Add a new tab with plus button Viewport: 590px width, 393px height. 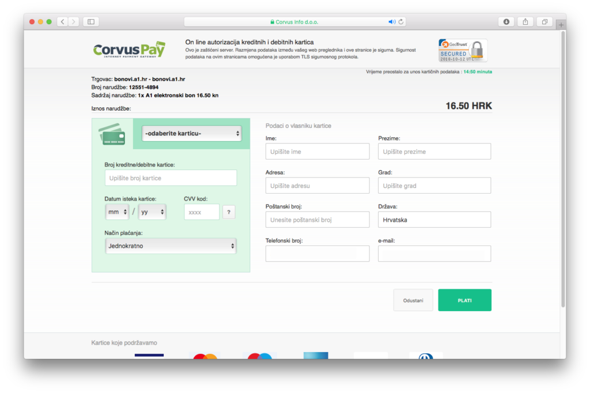(x=561, y=24)
